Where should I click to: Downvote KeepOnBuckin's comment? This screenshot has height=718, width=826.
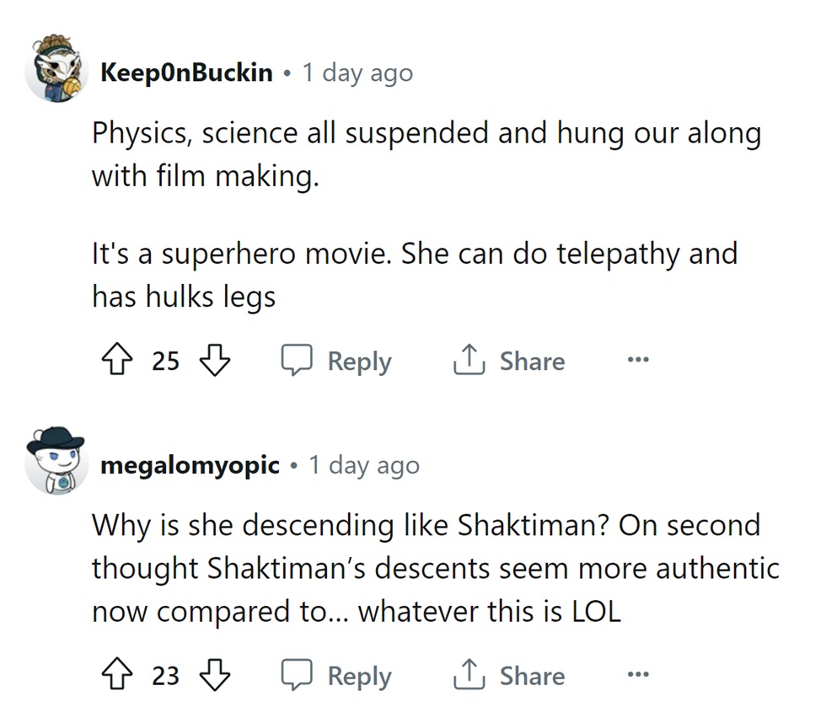pos(215,362)
